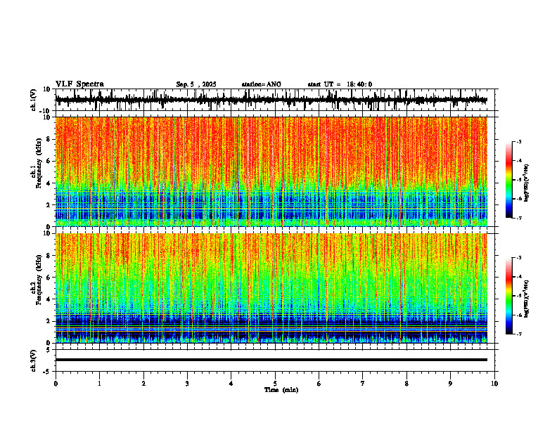Click the 'start UT = 18:40:0' label
This screenshot has height=430, width=557.
point(340,84)
